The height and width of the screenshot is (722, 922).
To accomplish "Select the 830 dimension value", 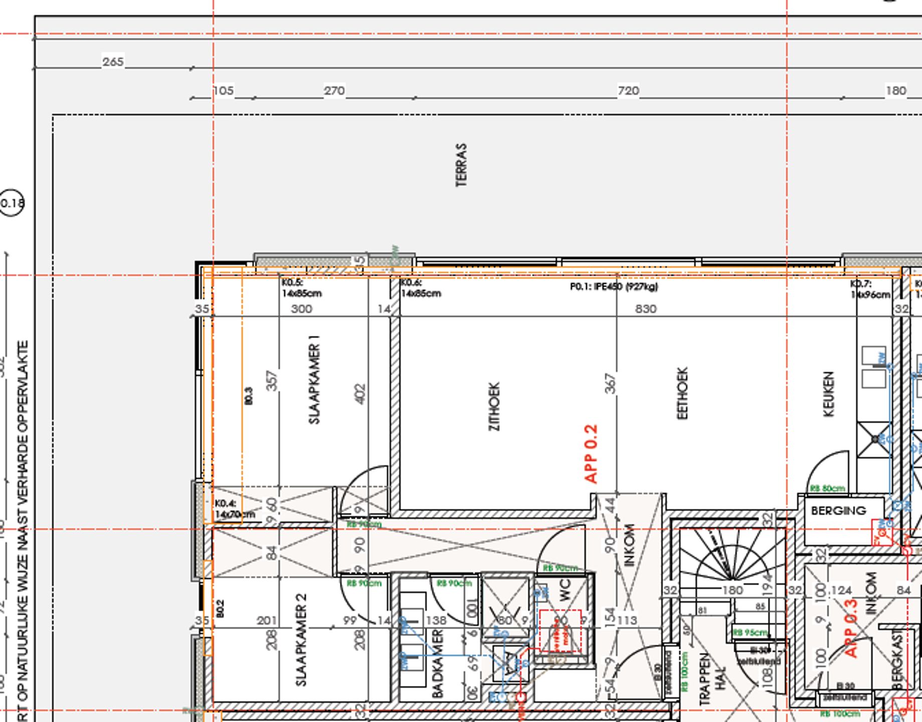I will click(x=645, y=309).
